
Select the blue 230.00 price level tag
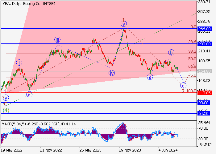(204, 44)
